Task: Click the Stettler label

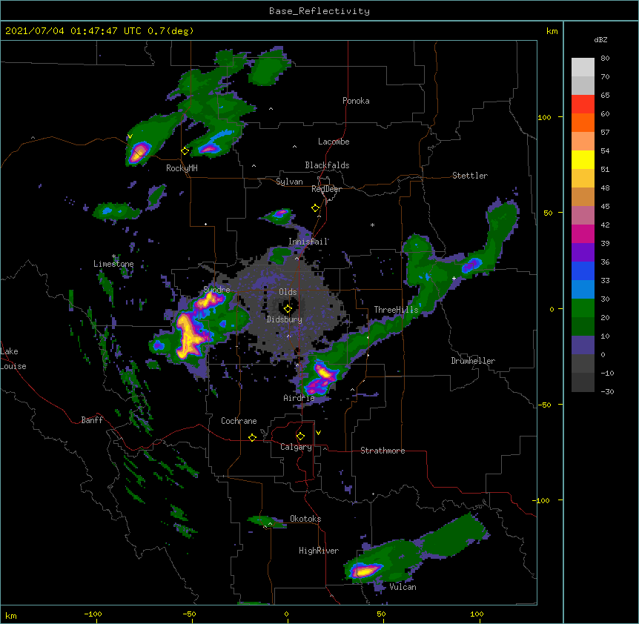Action: pos(470,176)
